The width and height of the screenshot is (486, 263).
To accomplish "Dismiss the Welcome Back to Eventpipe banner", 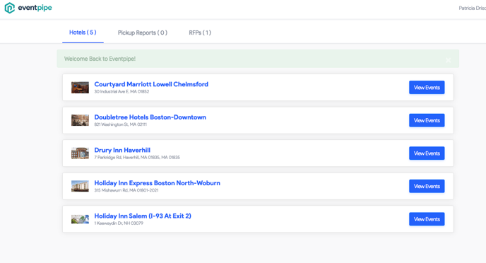I will 448,60.
